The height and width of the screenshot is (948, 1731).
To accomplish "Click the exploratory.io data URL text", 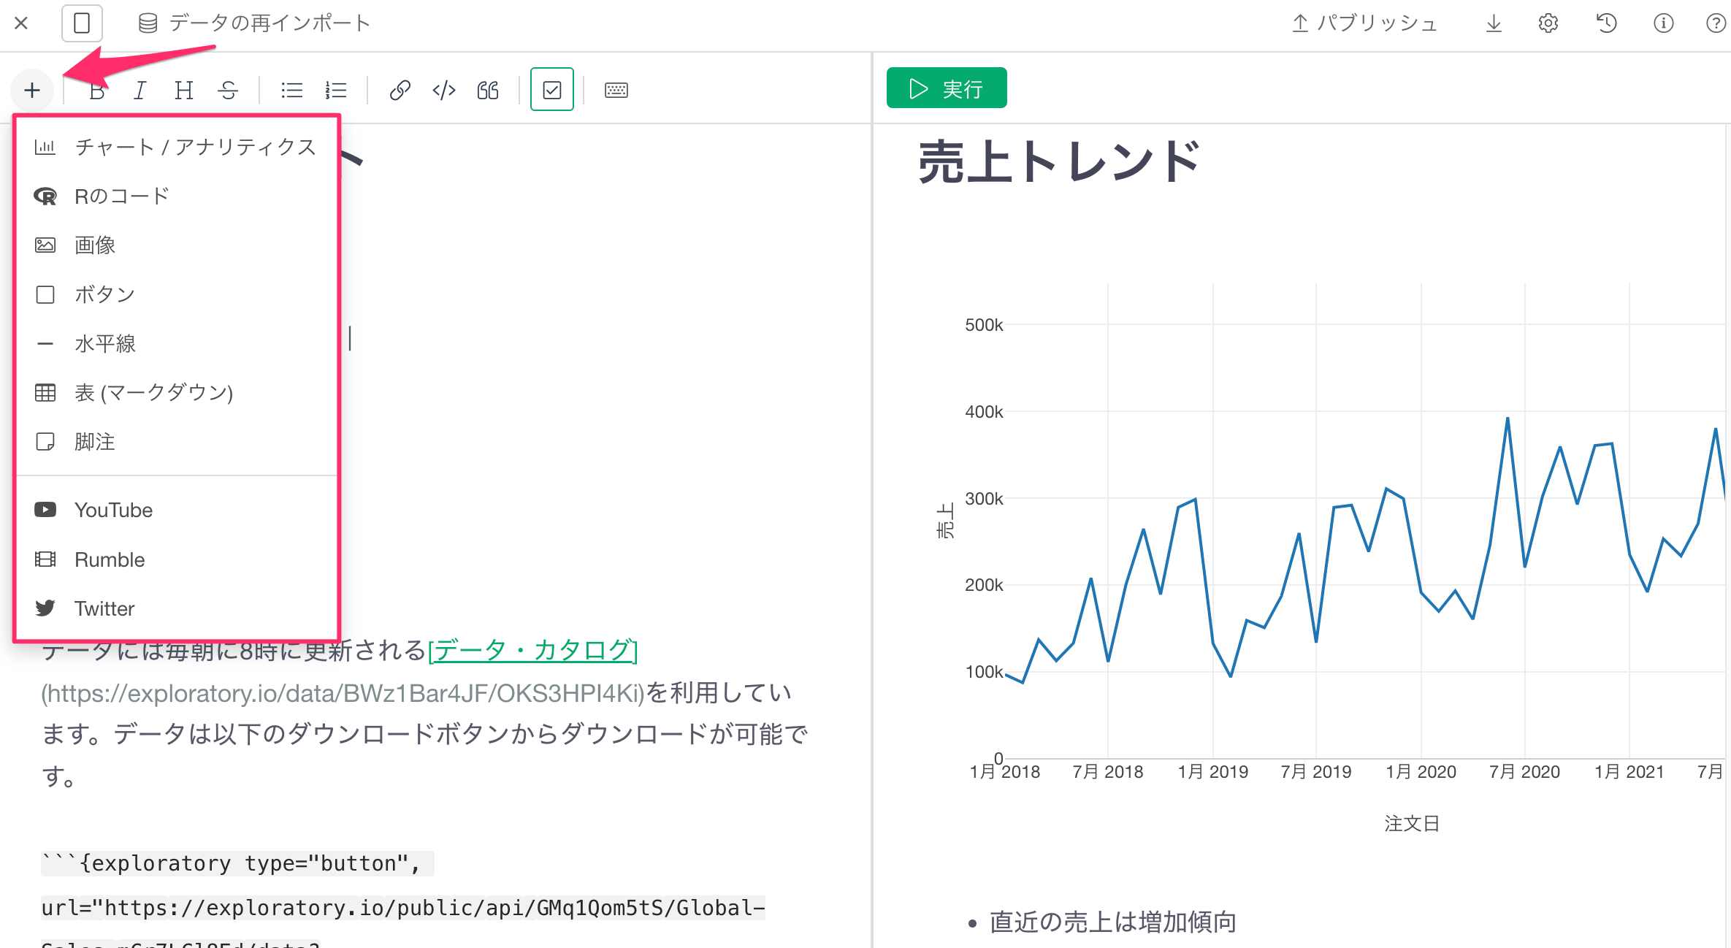I will pyautogui.click(x=343, y=692).
